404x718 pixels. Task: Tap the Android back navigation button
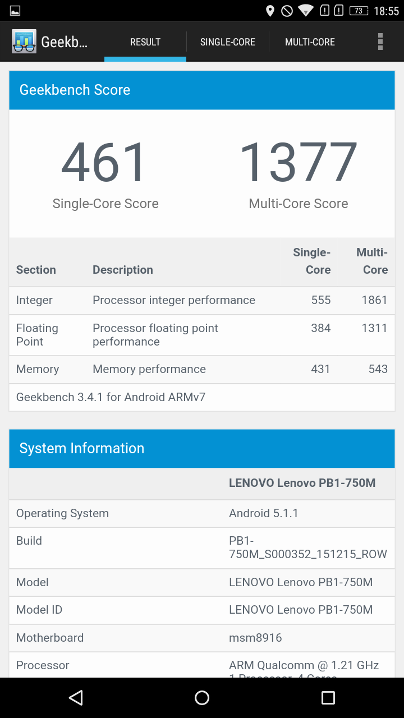coord(76,697)
